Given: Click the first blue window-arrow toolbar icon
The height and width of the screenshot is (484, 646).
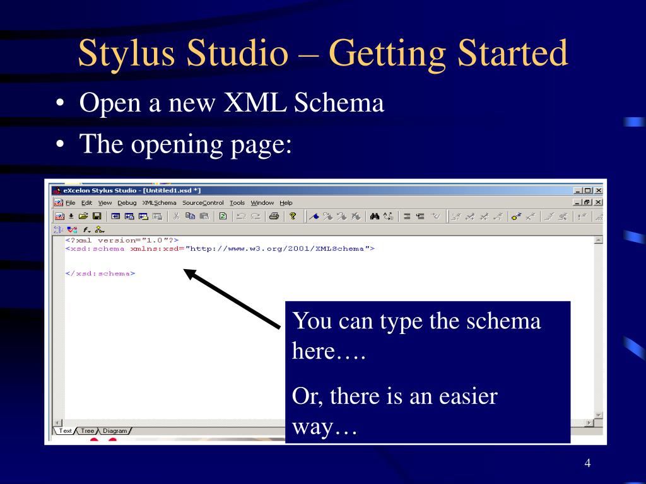Looking at the screenshot, I should 116,216.
